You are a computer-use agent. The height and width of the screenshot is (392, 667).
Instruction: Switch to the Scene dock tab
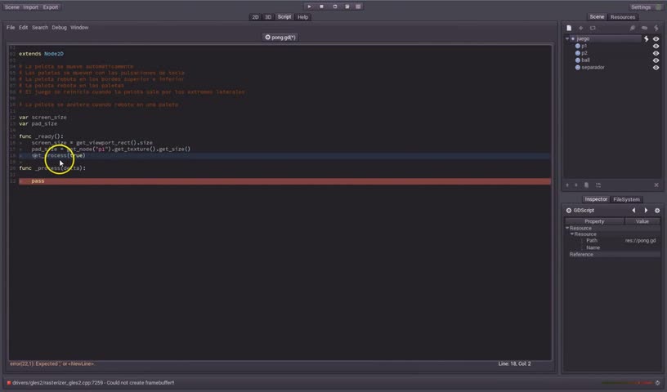597,17
